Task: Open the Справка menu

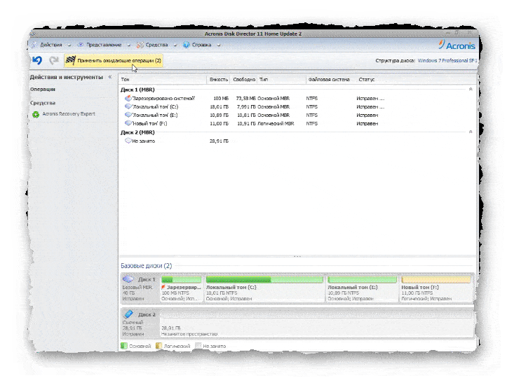Action: pos(201,45)
